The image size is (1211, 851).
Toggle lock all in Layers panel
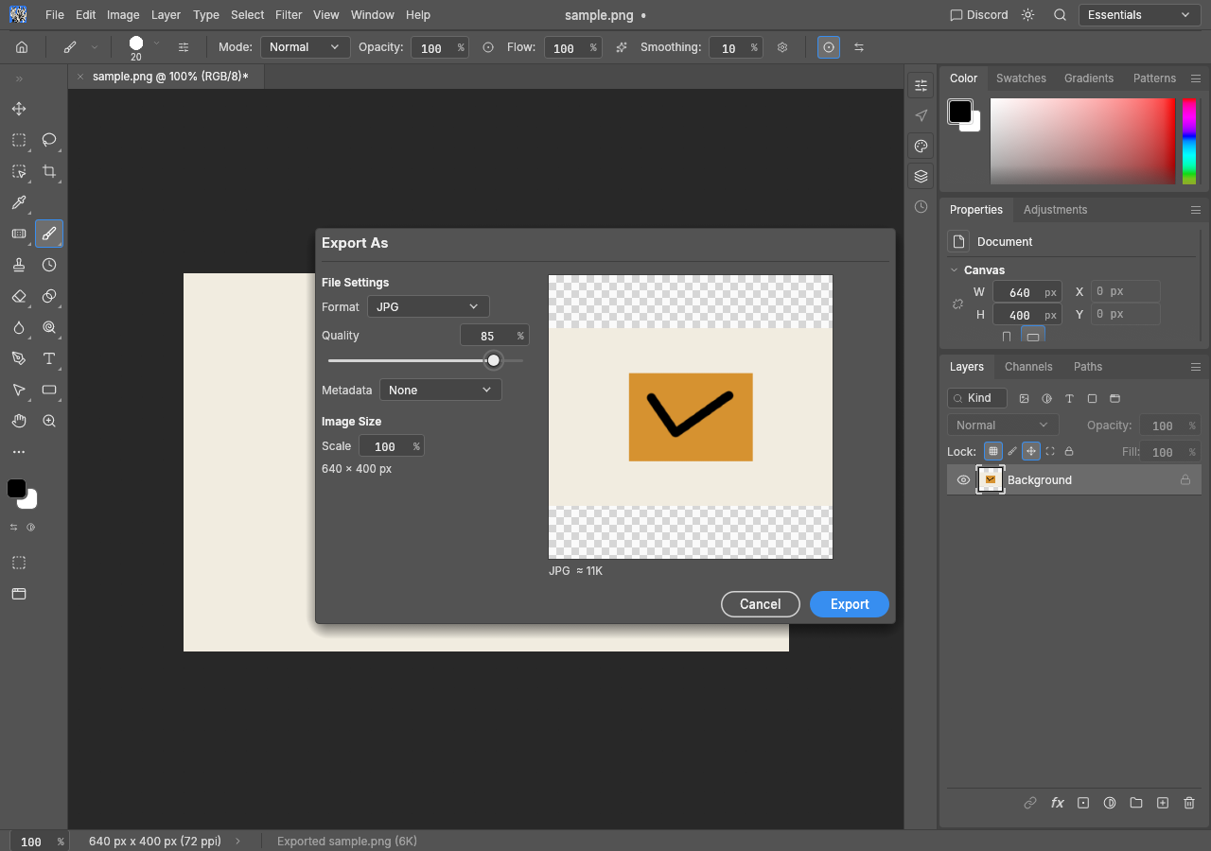pyautogui.click(x=1069, y=452)
